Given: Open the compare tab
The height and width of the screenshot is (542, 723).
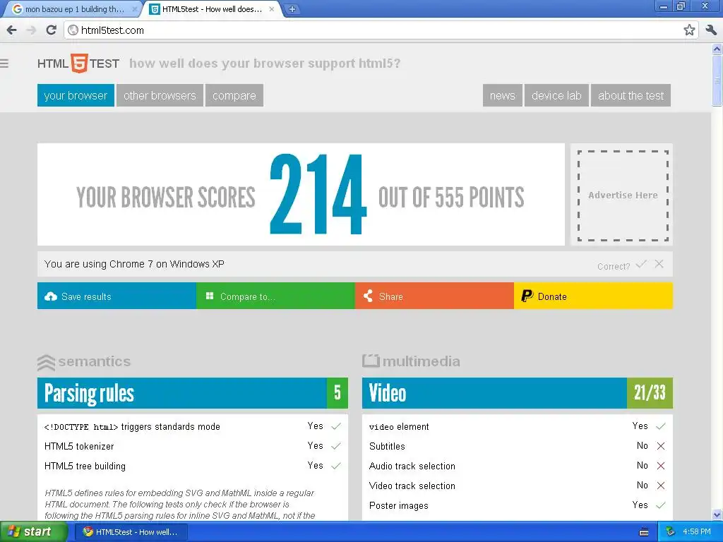Looking at the screenshot, I should (x=234, y=95).
